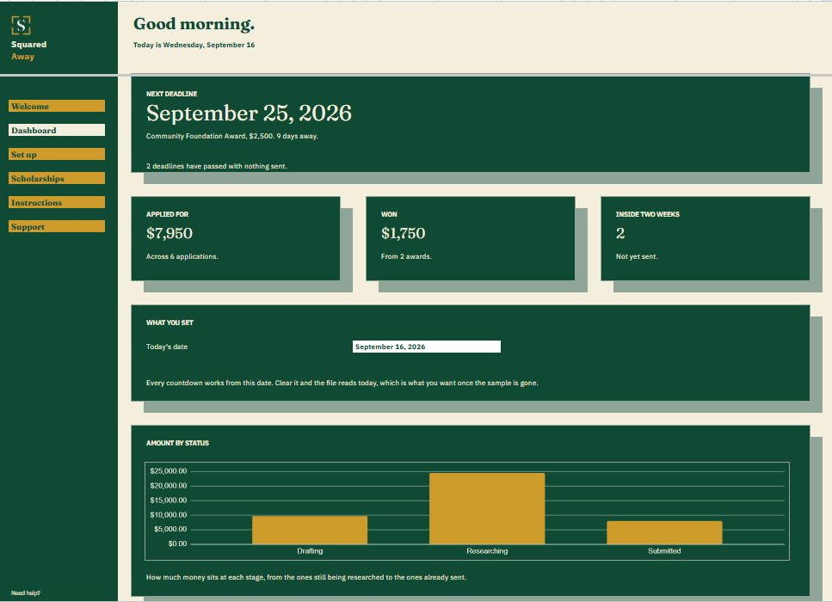Image resolution: width=832 pixels, height=602 pixels.
Task: Click the INSIDE TWO WEEKS card label
Action: [647, 214]
